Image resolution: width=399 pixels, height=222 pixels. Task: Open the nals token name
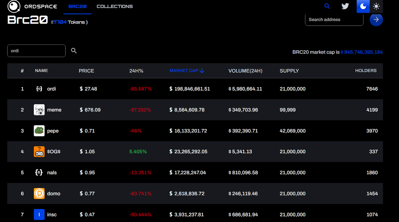(x=52, y=173)
